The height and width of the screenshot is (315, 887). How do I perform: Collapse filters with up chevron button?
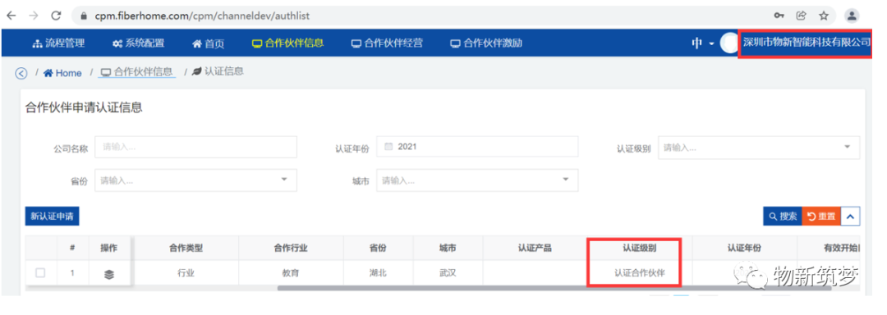851,217
